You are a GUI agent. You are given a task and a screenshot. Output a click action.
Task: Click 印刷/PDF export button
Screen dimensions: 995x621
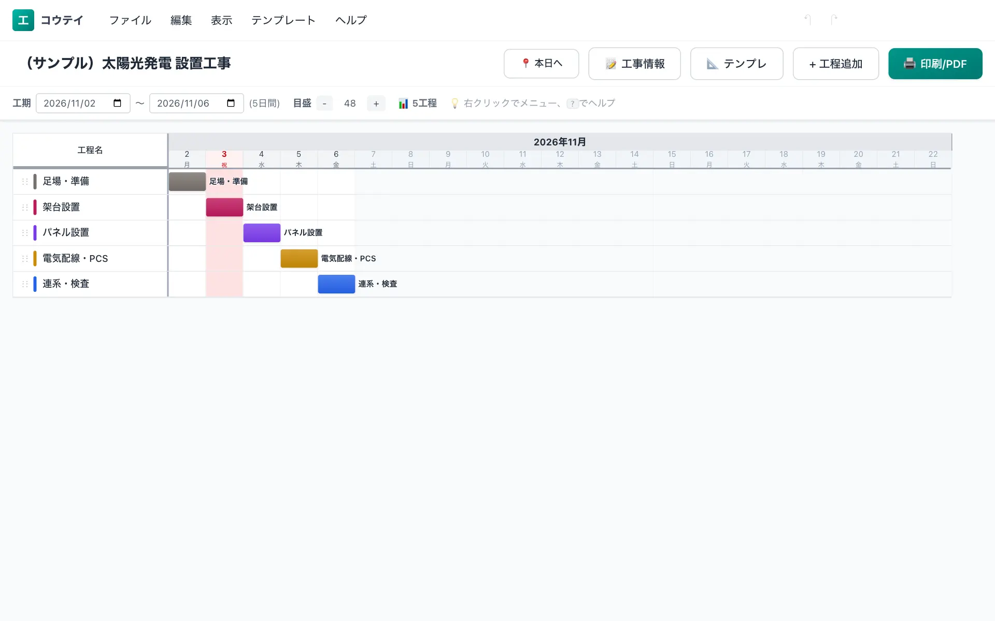pos(935,64)
